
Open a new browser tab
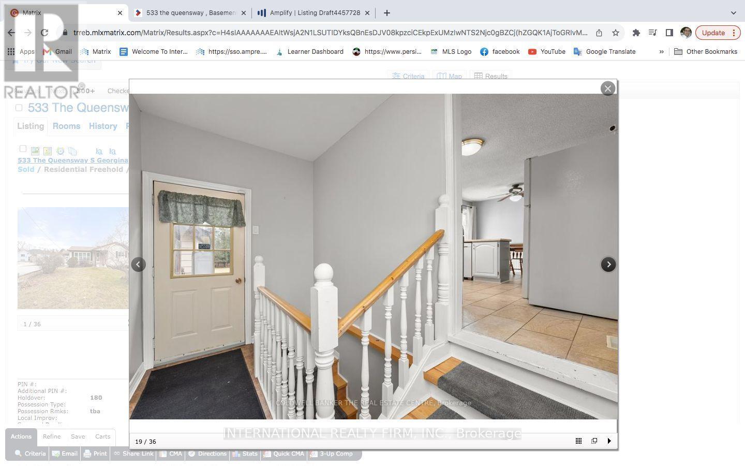(387, 13)
